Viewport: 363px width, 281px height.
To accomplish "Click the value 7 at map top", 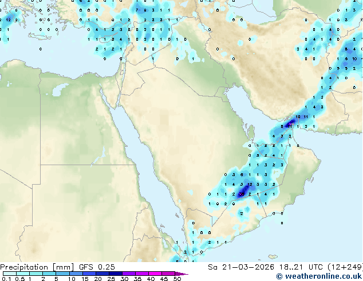I will click(137, 10).
